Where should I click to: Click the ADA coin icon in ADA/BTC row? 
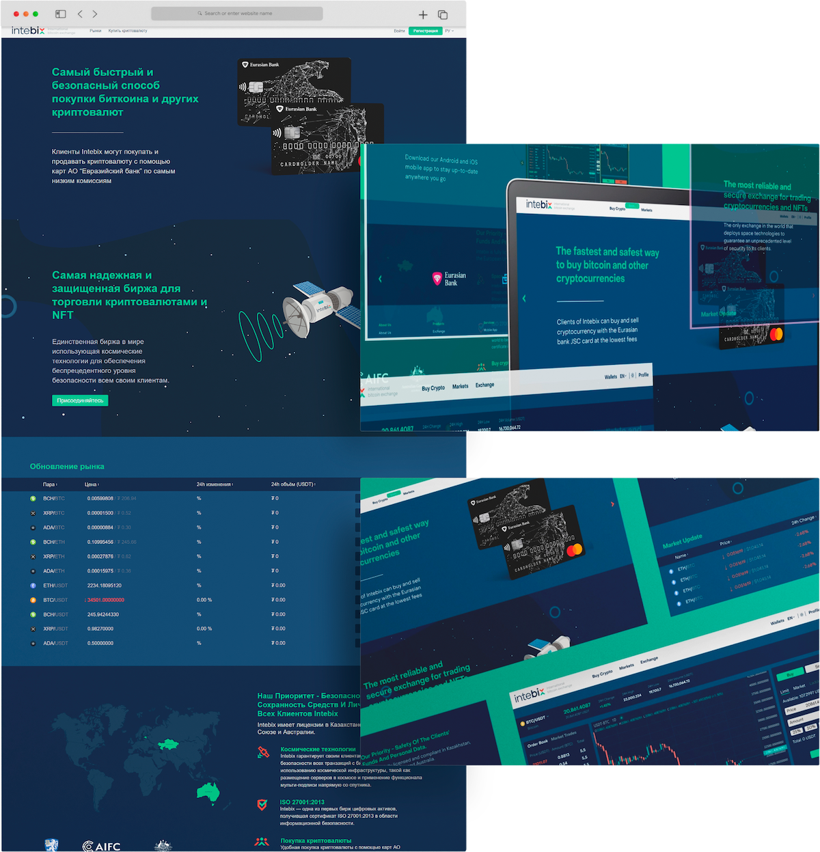33,527
